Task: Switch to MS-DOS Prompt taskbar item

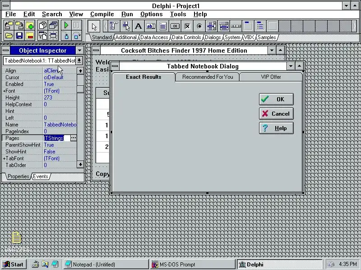Action: [x=193, y=264]
